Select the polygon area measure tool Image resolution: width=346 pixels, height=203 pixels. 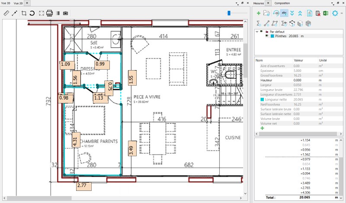275,23
